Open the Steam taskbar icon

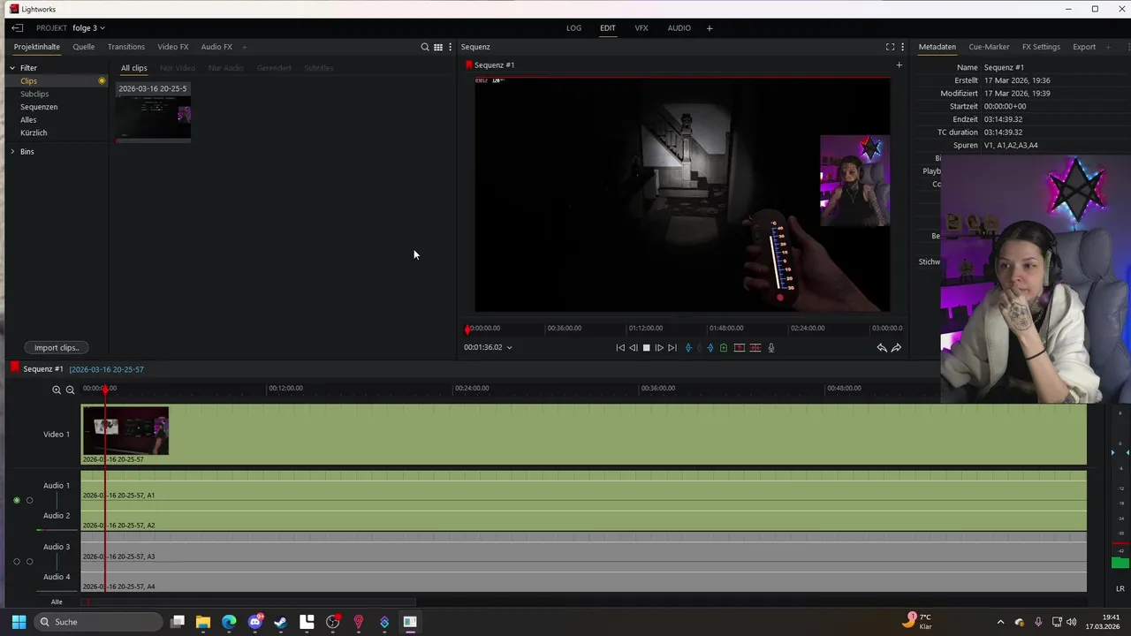[281, 622]
